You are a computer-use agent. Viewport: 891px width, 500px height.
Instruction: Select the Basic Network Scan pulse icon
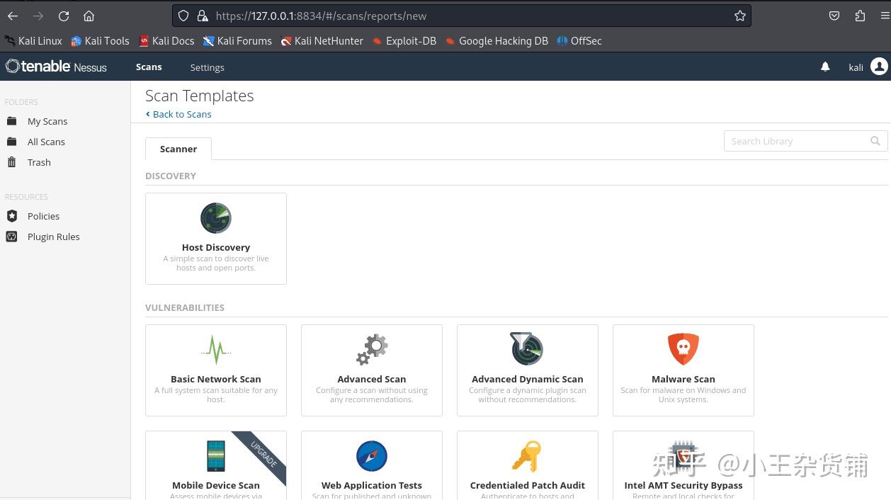(x=216, y=349)
